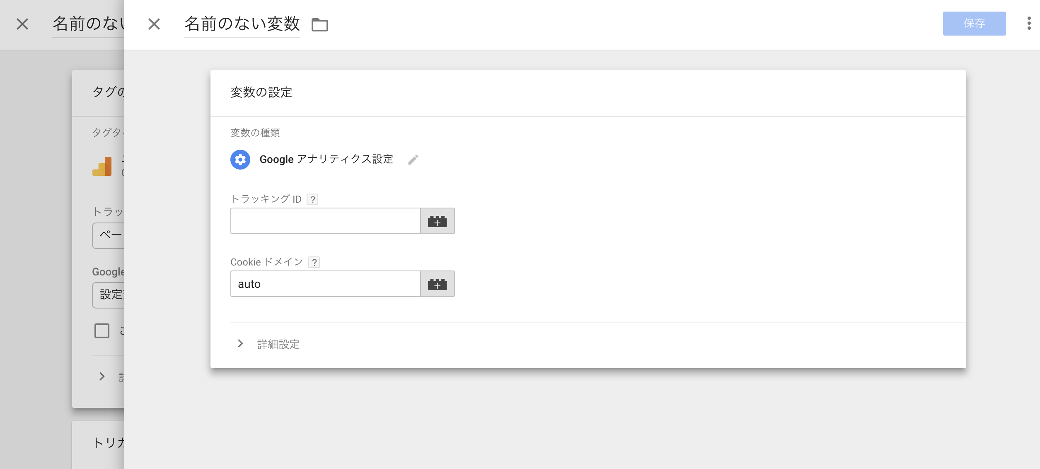Click the pencil icon to change variable type
This screenshot has width=1040, height=469.
click(413, 160)
